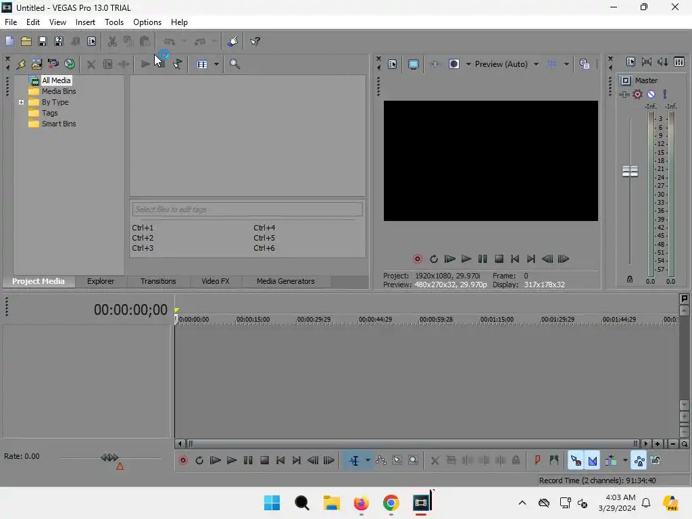Select All Media in the media tree
692x519 pixels.
56,80
